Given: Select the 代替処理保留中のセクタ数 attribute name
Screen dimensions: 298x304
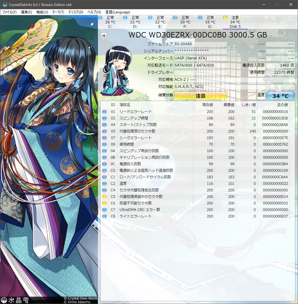Looking at the screenshot, I should pos(141,197).
